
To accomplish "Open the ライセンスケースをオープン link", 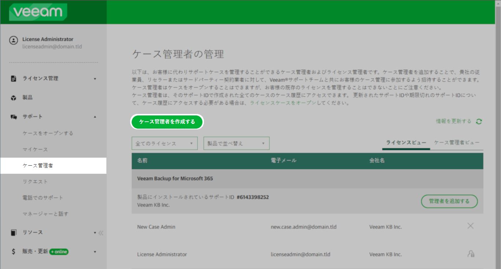I will point(283,103).
